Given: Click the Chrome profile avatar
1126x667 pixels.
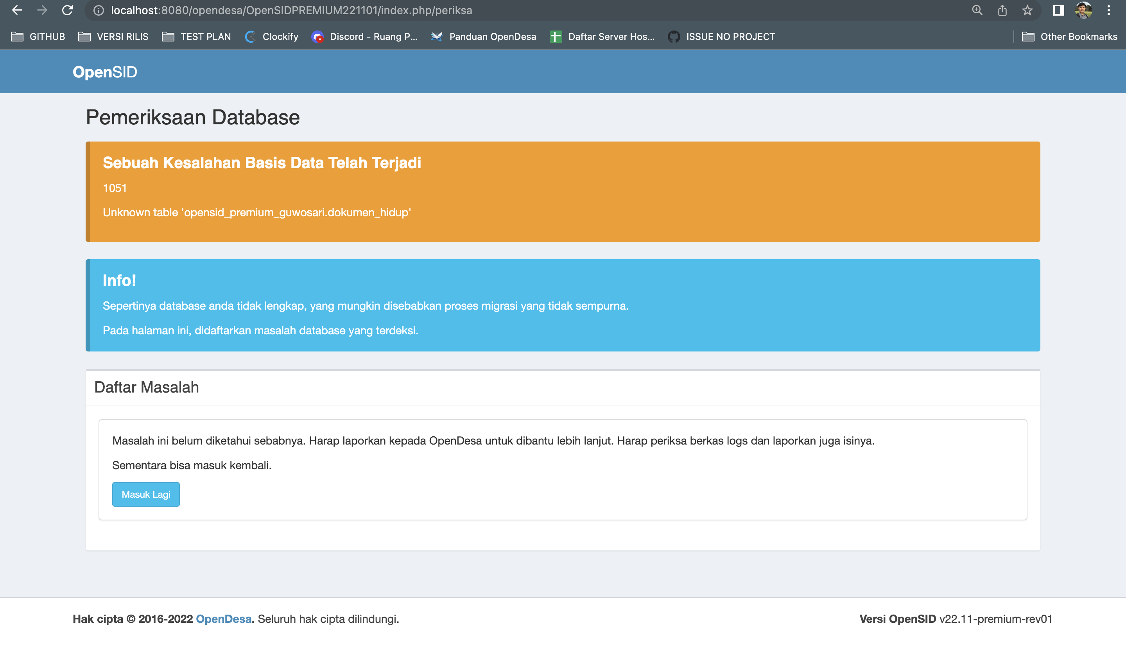Looking at the screenshot, I should (1083, 10).
